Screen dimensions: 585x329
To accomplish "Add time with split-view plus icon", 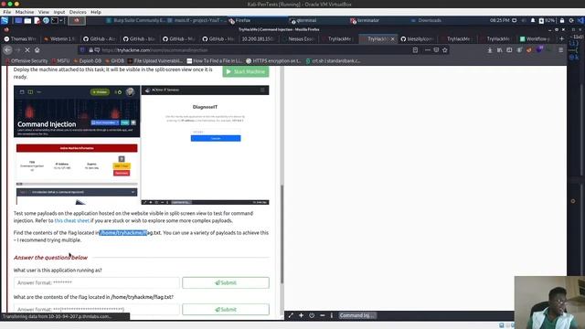I will pos(301,315).
